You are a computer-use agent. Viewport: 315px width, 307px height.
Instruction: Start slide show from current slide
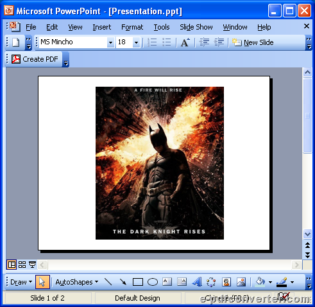coord(32,265)
